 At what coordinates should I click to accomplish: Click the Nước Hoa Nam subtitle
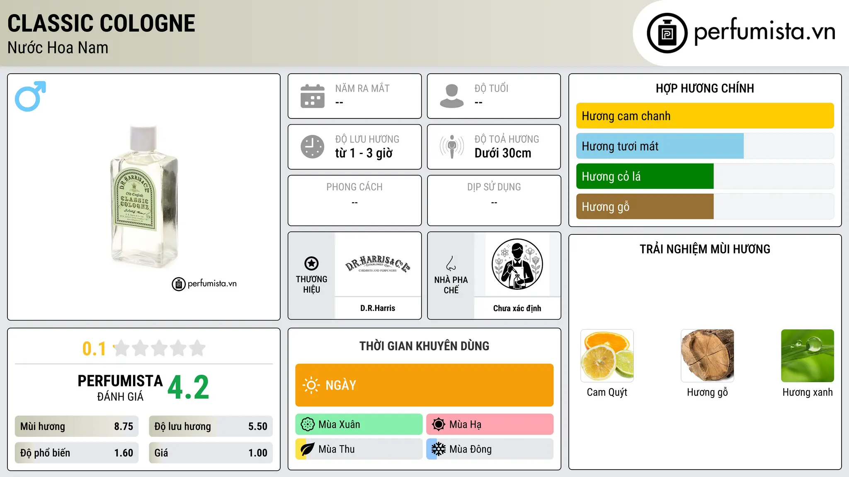click(x=58, y=48)
